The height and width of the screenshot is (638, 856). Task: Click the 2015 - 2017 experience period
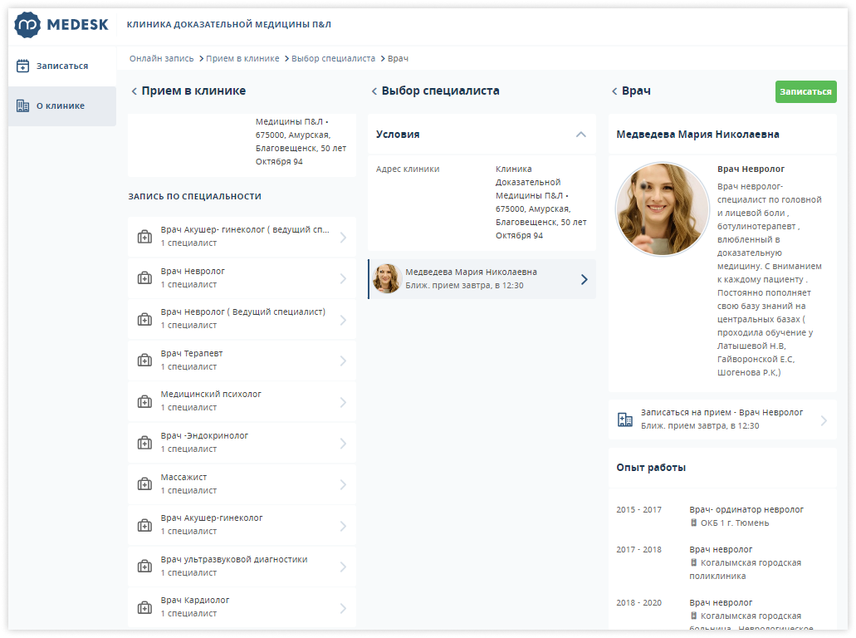coord(638,509)
